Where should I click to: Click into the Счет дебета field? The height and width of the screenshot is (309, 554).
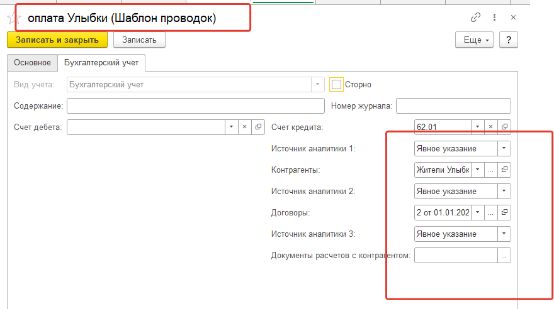click(x=145, y=127)
